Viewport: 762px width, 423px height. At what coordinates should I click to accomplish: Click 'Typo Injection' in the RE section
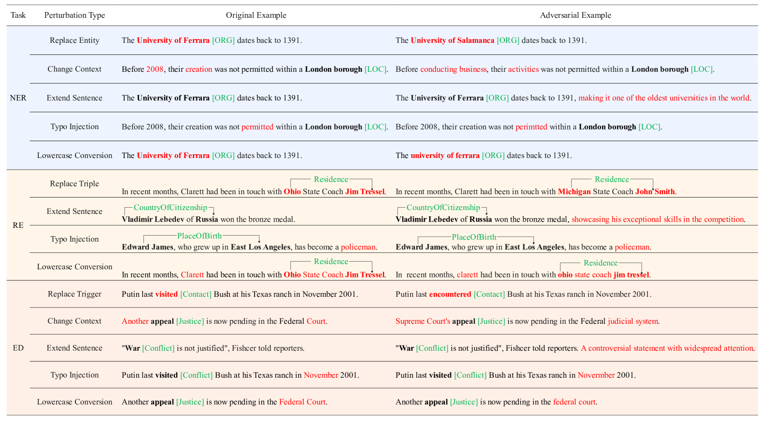coord(74,239)
